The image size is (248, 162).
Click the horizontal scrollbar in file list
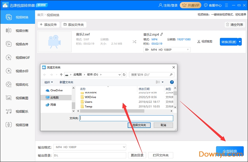click(x=112, y=111)
